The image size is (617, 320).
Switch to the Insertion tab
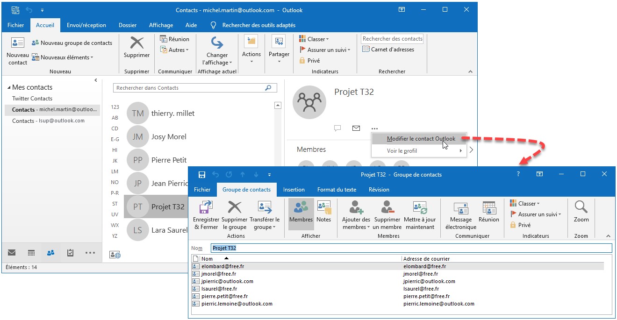coord(294,190)
